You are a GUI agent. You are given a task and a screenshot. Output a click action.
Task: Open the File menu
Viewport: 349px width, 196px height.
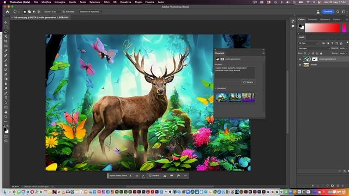[x=36, y=2]
